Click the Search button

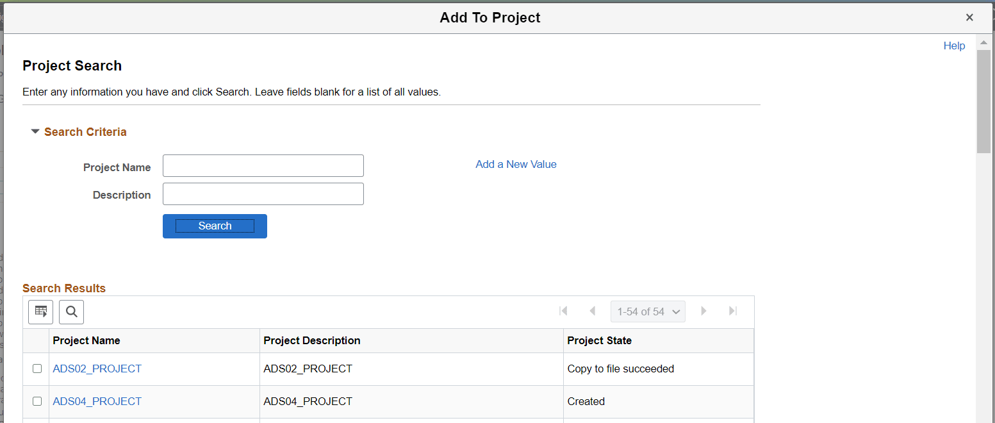pyautogui.click(x=214, y=226)
